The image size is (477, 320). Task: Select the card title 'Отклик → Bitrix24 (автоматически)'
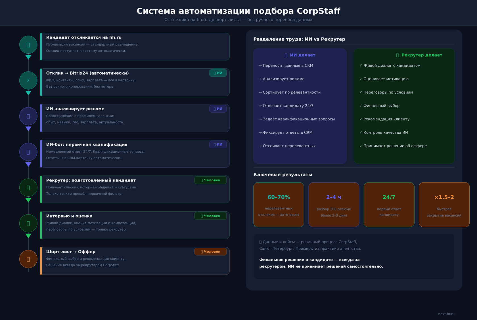coord(87,73)
